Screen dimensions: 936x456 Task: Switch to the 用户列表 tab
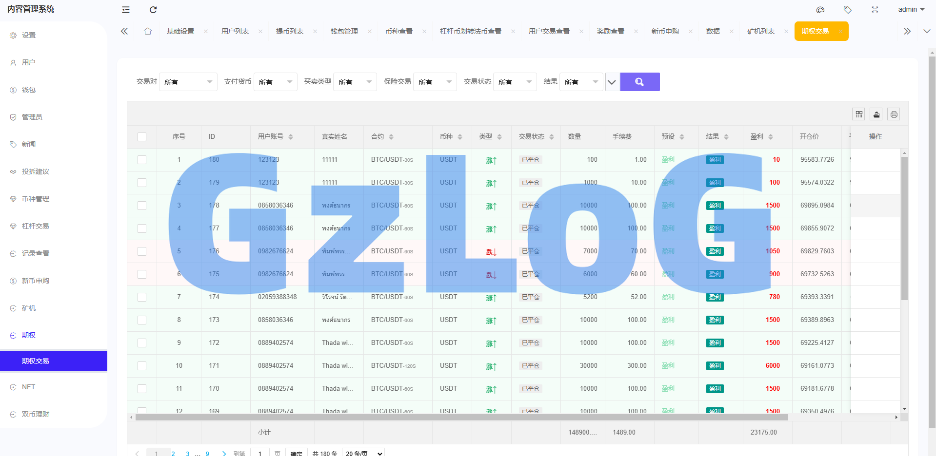[x=235, y=31]
